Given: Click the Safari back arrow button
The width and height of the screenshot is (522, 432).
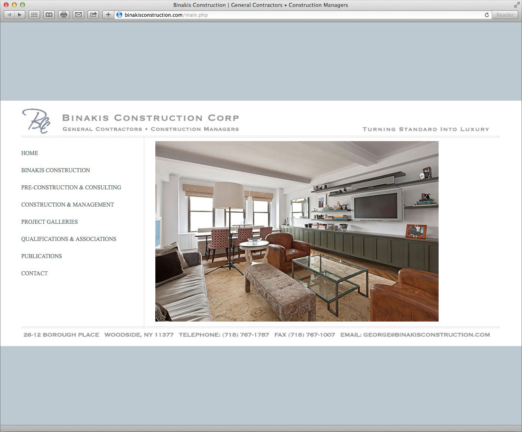Looking at the screenshot, I should 9,15.
